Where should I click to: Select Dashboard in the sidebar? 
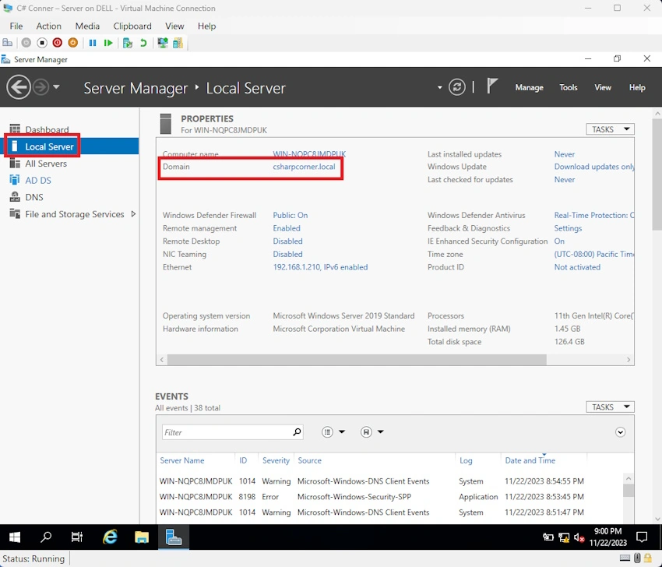pyautogui.click(x=47, y=129)
